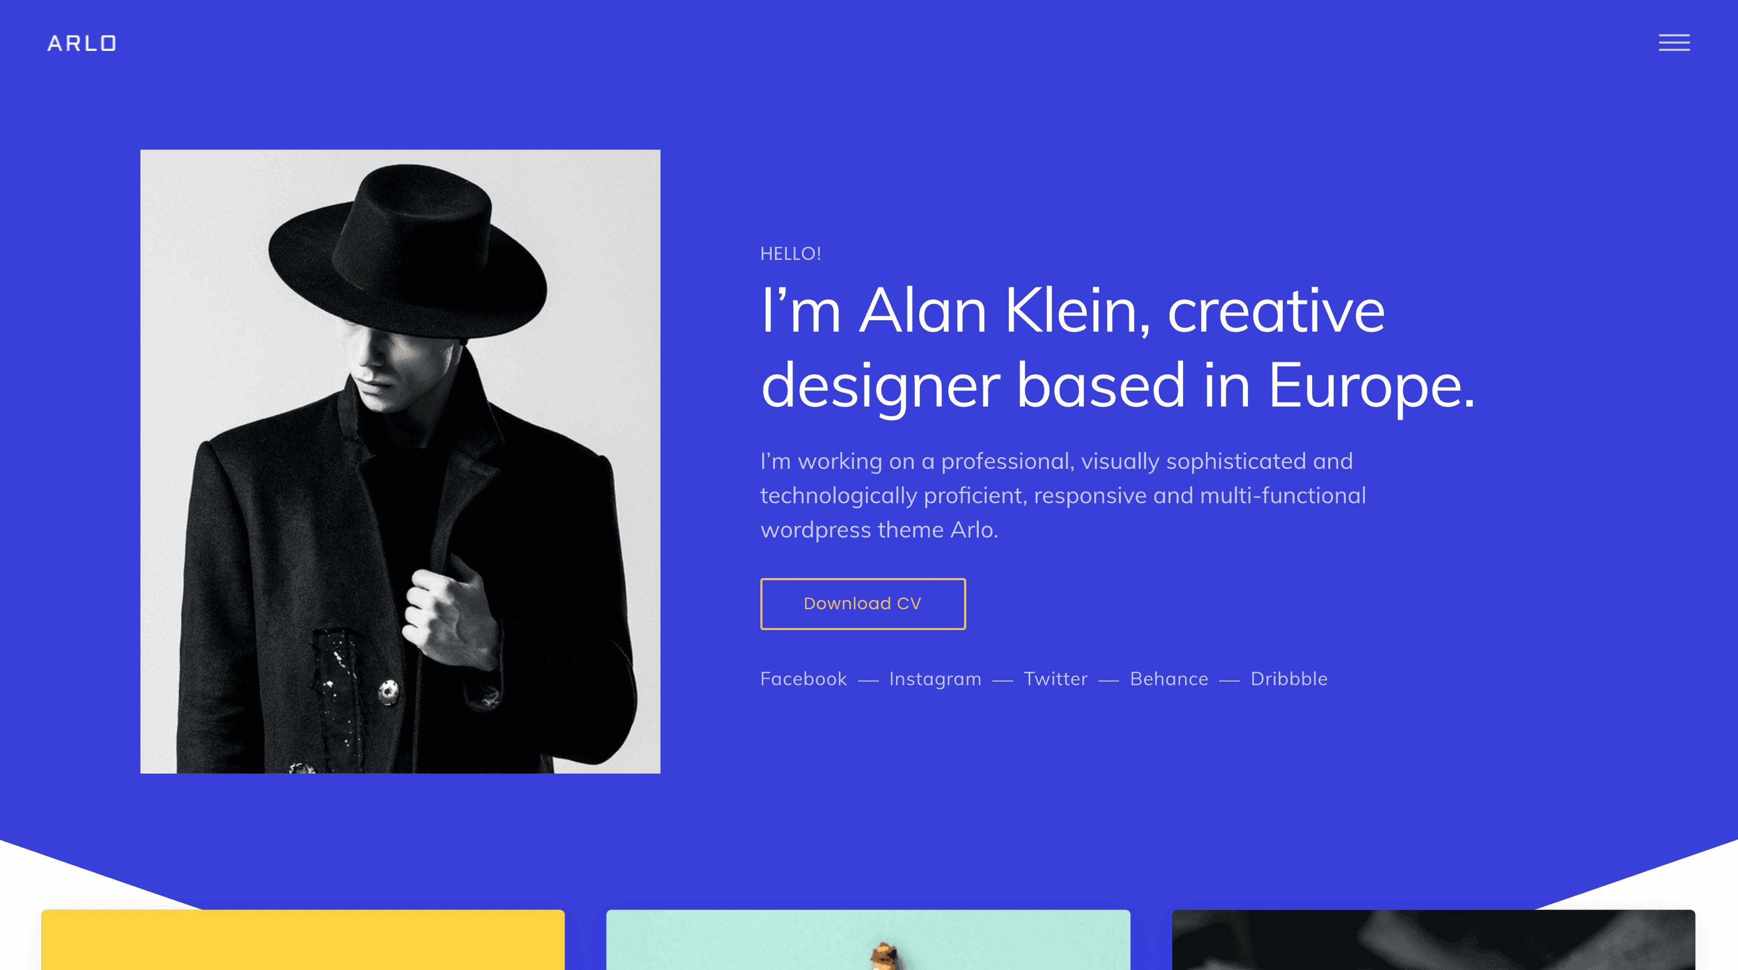This screenshot has height=970, width=1738.
Task: Open the Dribbble profile link
Action: [1289, 679]
